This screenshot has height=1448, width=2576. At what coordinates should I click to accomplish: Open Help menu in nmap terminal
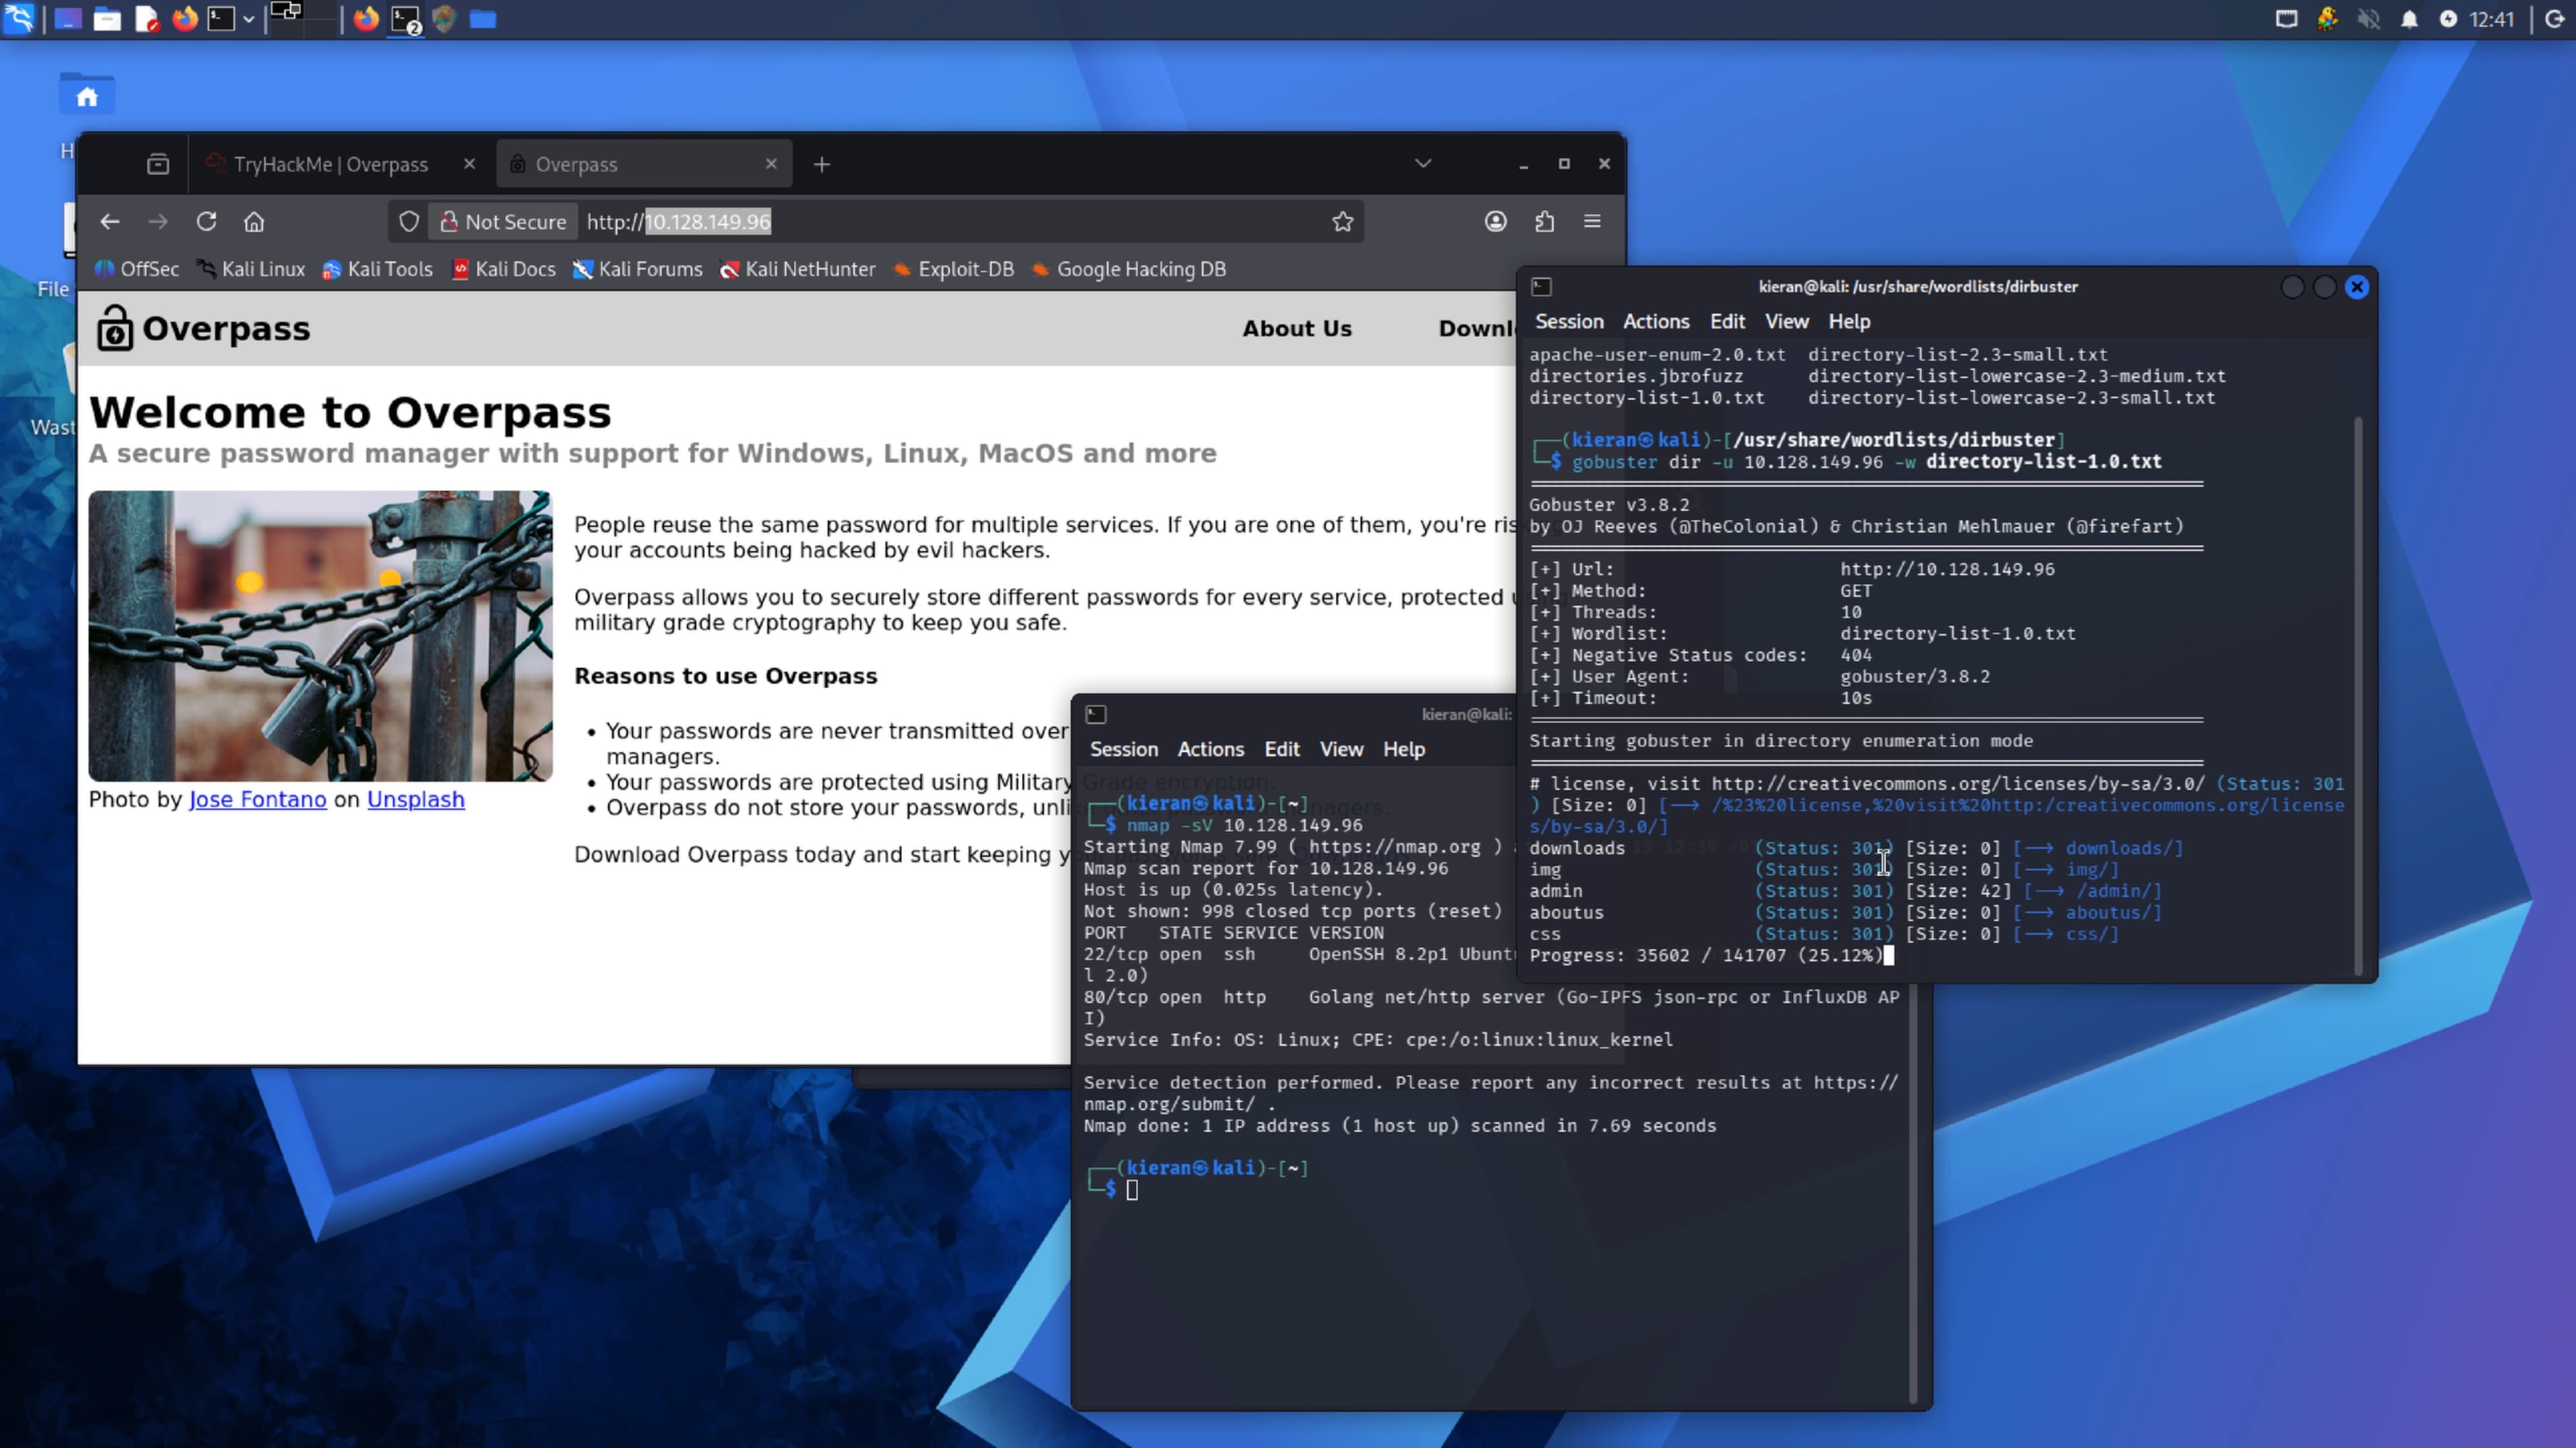point(1403,749)
